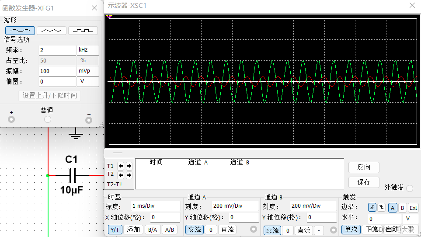Screen dimensions: 421x237
Task: Set trigger source to Ext
Action: click(x=413, y=208)
